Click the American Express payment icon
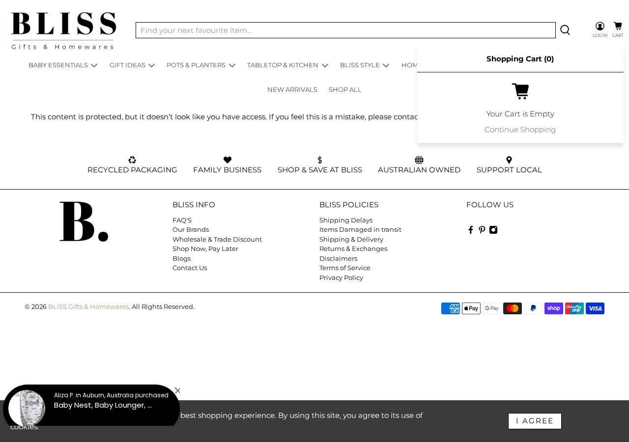The width and height of the screenshot is (629, 442). (451, 308)
